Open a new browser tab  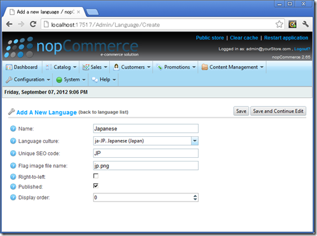(92, 12)
